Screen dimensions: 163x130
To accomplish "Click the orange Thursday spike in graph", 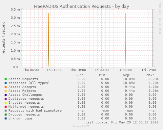I will 48,40.
